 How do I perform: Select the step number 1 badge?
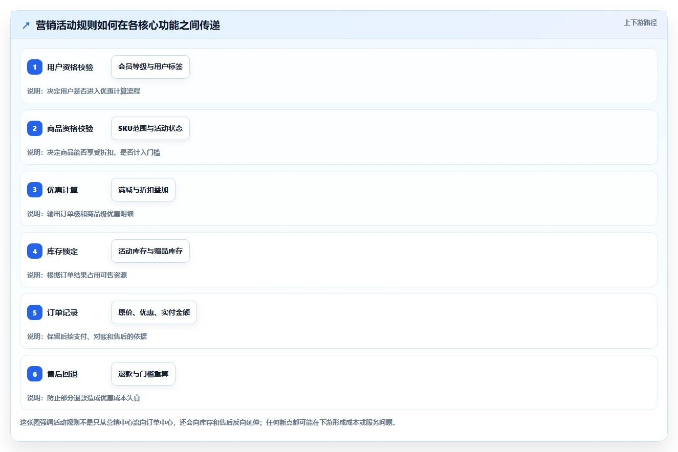click(35, 67)
